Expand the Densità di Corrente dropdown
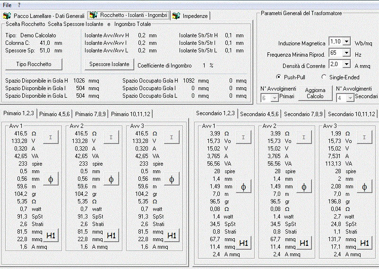The height and width of the screenshot is (269, 379). pyautogui.click(x=346, y=64)
